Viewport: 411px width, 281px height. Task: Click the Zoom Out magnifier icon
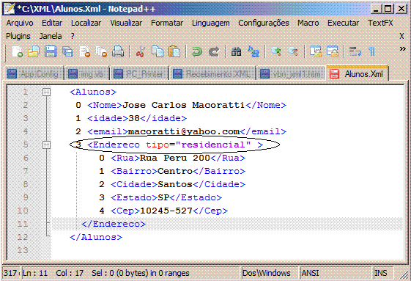pyautogui.click(x=293, y=51)
